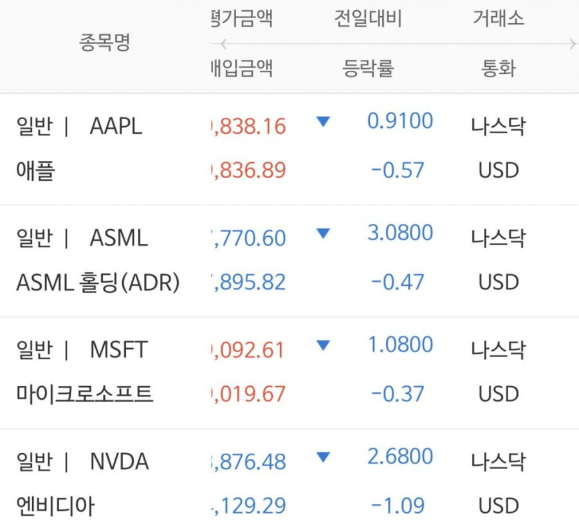Click the left scroll arrow in the header
Viewport: 579px width, 520px height.
click(223, 44)
